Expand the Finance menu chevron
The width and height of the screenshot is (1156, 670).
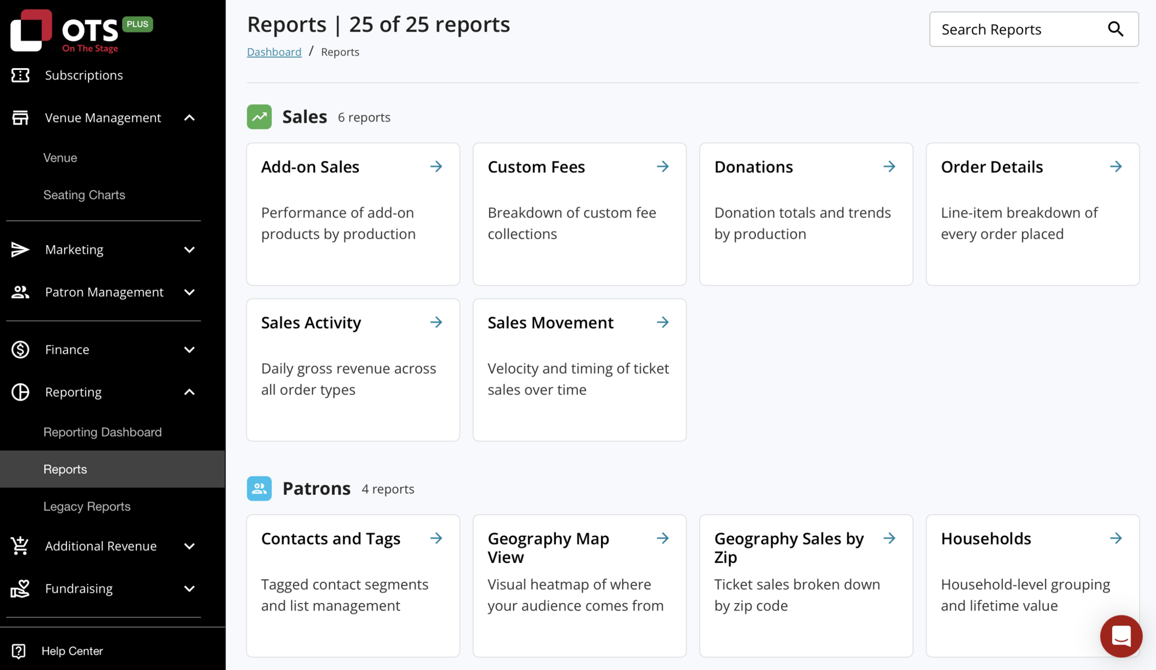tap(190, 350)
